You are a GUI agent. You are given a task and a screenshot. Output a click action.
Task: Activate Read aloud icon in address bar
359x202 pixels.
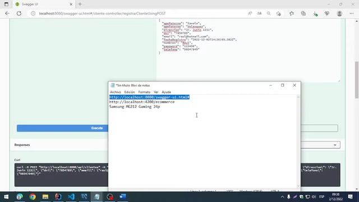[x=250, y=13]
